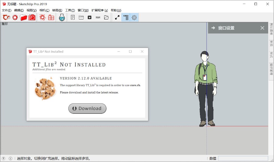The image size is (274, 162).
Task: Click the diagonal expand arrows icon
Action: point(117,17)
